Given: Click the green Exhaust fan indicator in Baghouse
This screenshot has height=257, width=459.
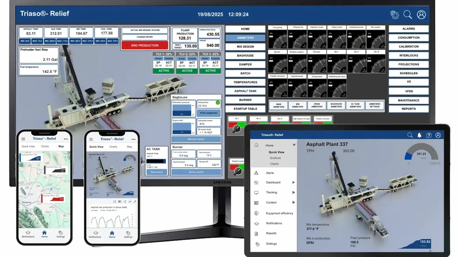Looking at the screenshot, I should pos(217,103).
